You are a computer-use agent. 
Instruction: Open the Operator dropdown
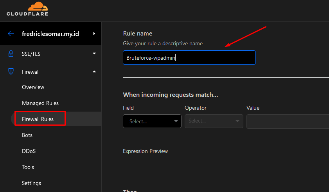pyautogui.click(x=214, y=121)
